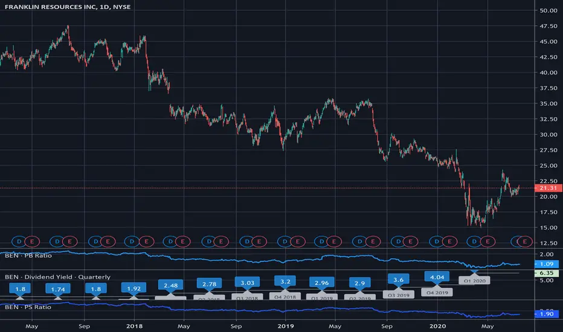Select the 2.9 dividend yield bubble
The height and width of the screenshot is (332, 563).
click(x=360, y=283)
